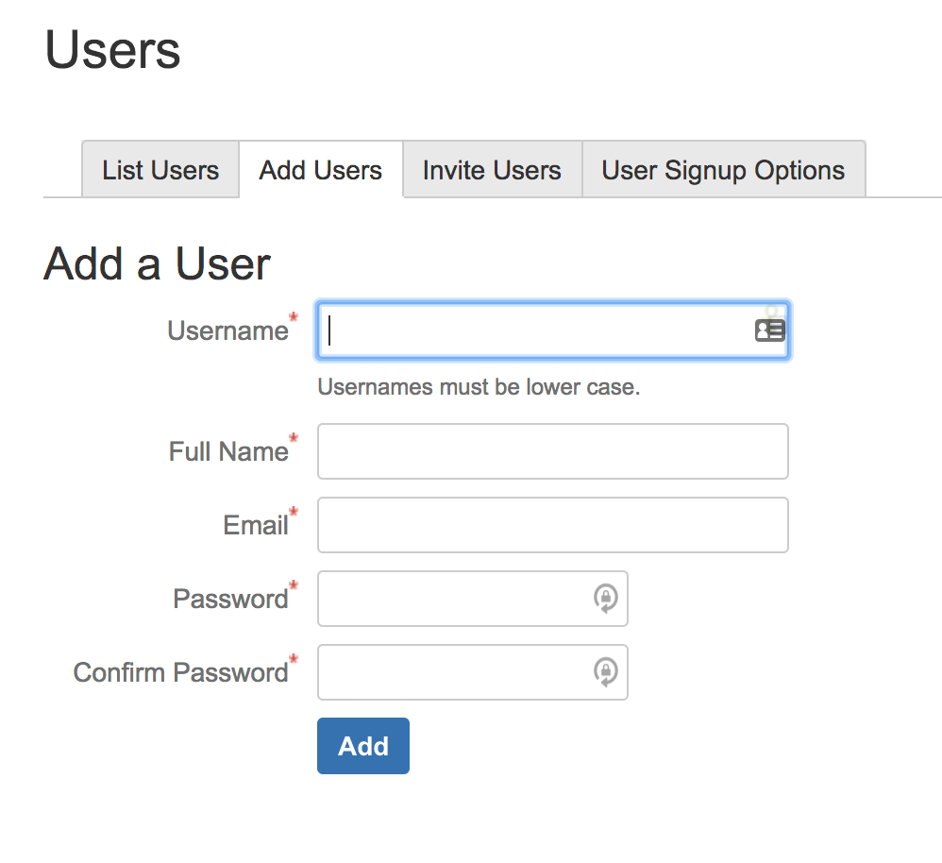
Task: Click the password generator icon in Password field
Action: (x=606, y=599)
